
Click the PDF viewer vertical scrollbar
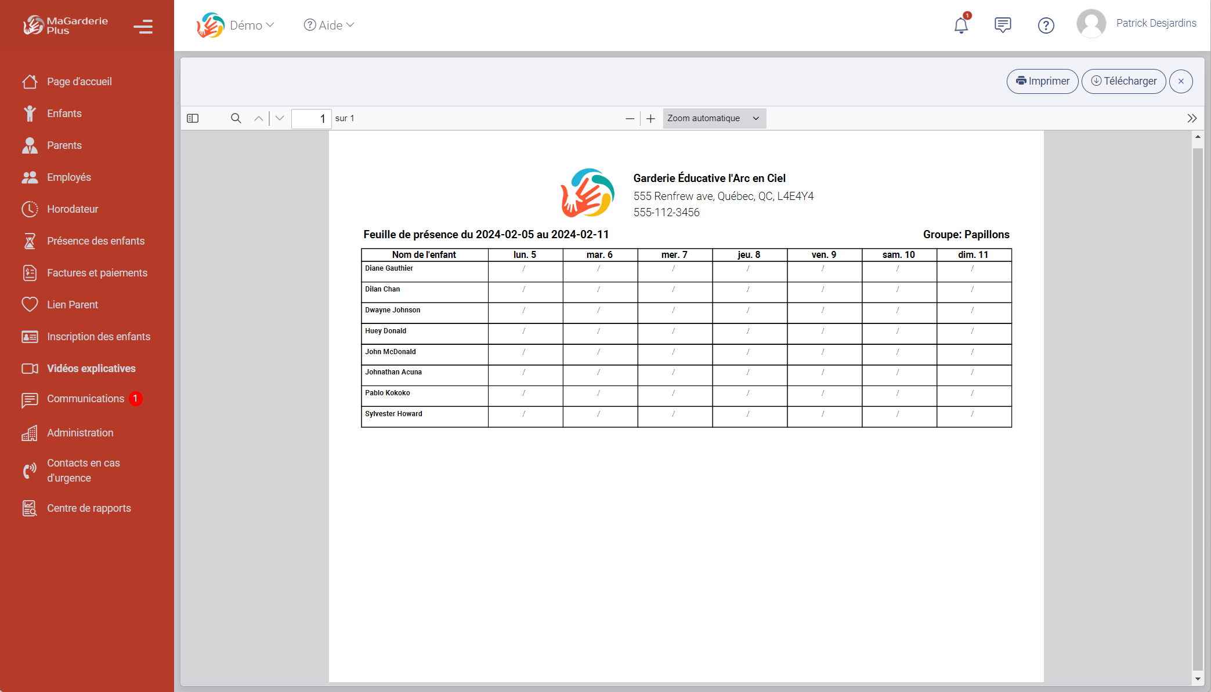pyautogui.click(x=1198, y=406)
